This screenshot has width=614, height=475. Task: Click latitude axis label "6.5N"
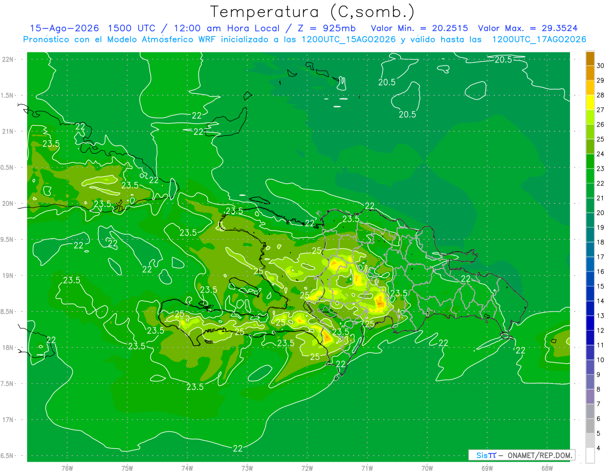(x=8, y=456)
